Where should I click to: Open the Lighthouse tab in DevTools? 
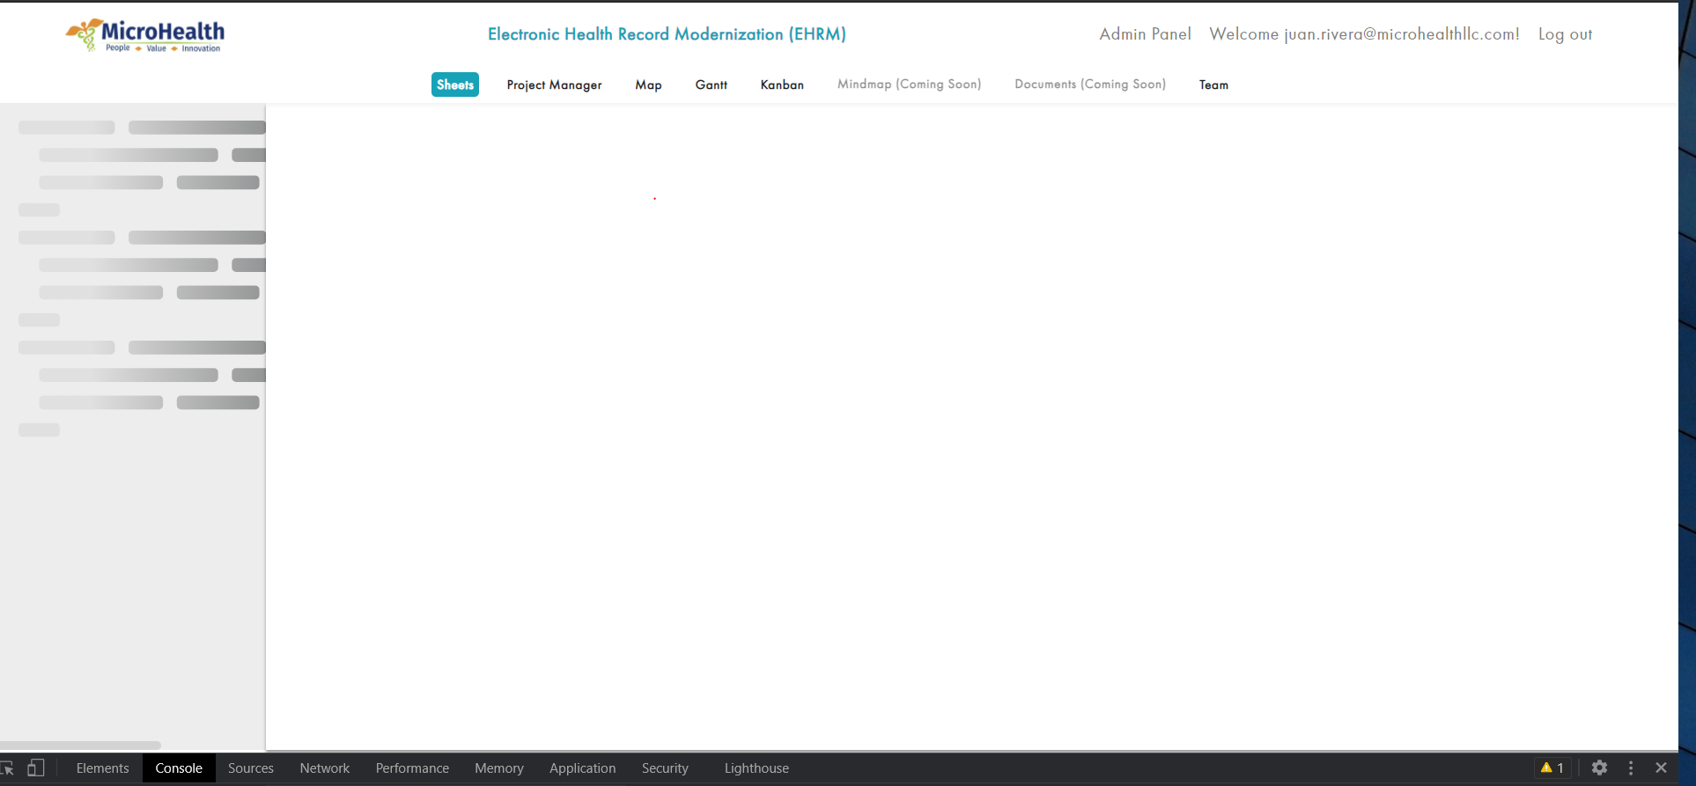pyautogui.click(x=756, y=768)
